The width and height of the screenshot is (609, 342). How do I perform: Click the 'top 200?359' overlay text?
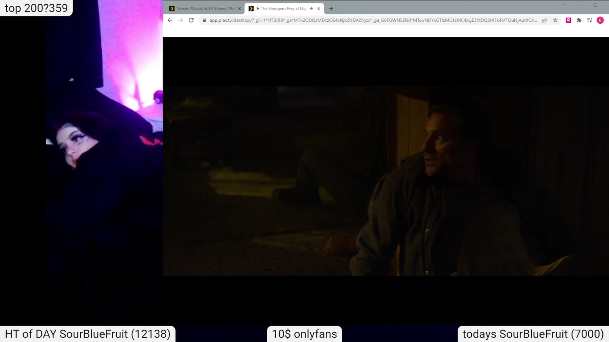tap(36, 8)
